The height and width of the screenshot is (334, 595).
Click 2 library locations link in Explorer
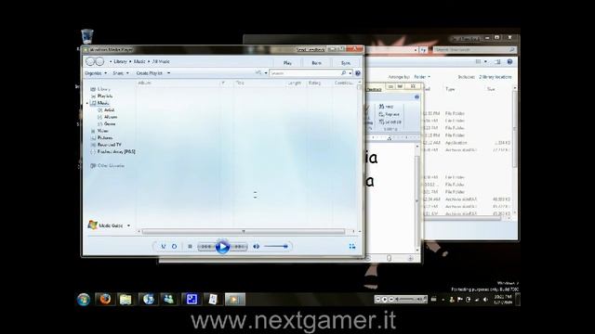coord(495,77)
